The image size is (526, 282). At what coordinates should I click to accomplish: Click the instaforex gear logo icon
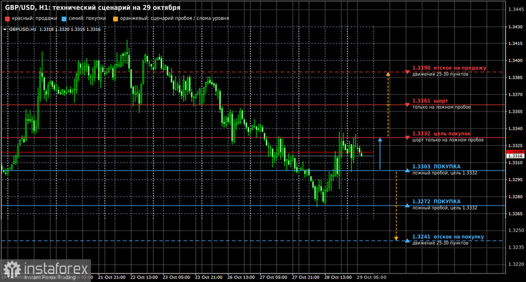point(12,269)
